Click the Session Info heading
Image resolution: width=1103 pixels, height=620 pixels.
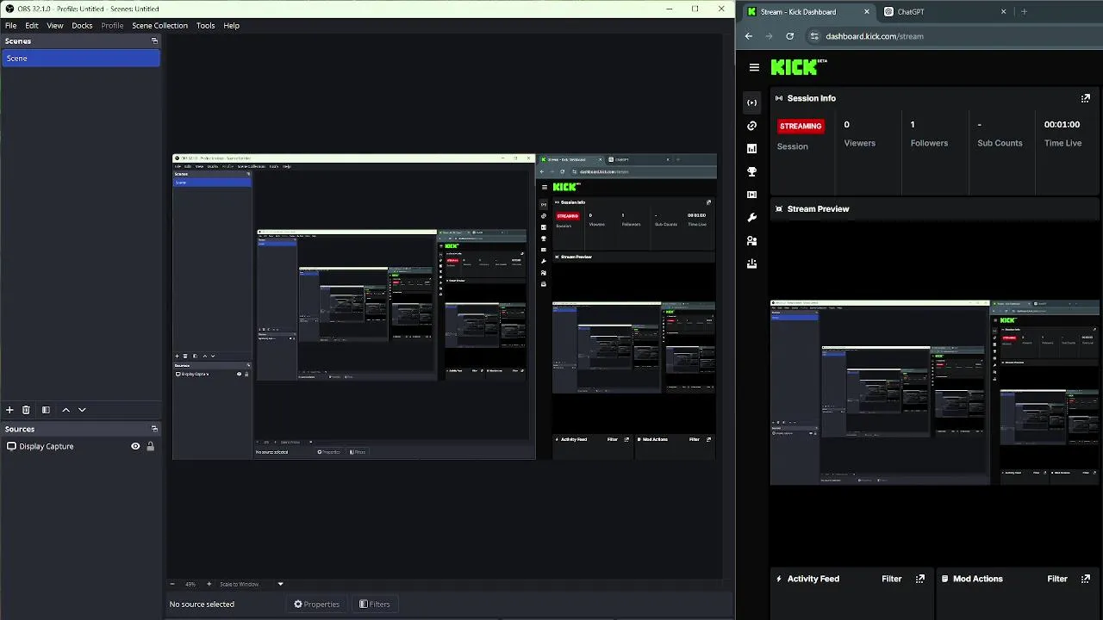pos(812,98)
